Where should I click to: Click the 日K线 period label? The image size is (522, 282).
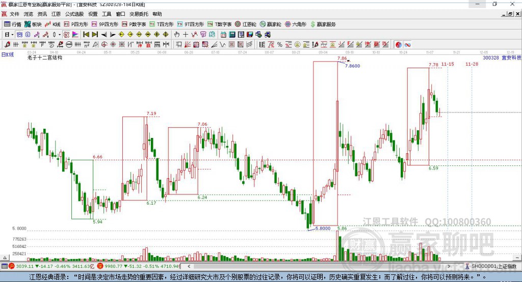tap(8, 54)
